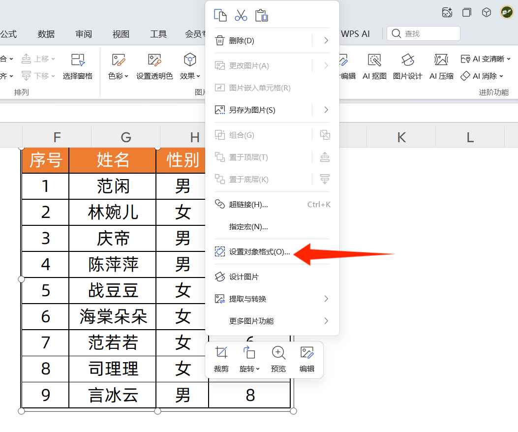The image size is (518, 432).
Task: Open the WPS AI tab
Action: [356, 34]
